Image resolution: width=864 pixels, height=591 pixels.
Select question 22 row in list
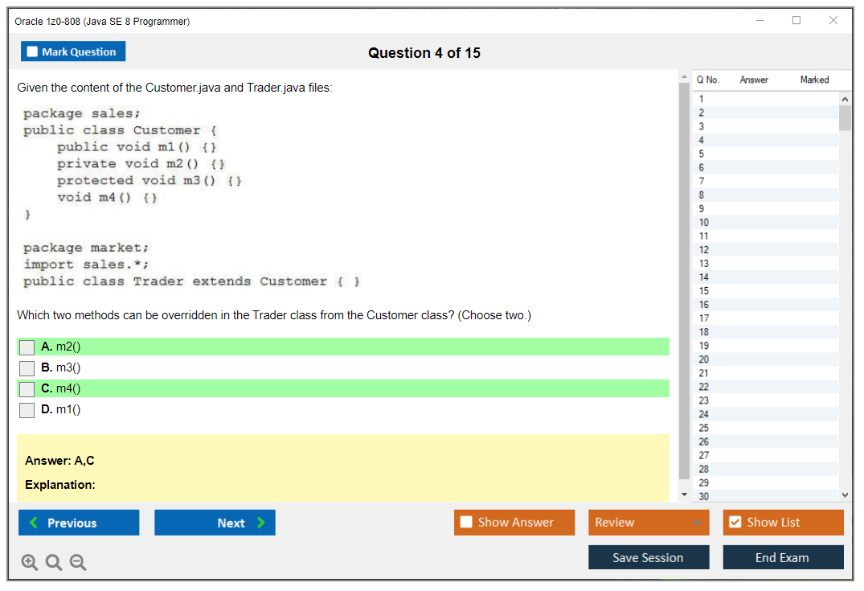tap(704, 387)
